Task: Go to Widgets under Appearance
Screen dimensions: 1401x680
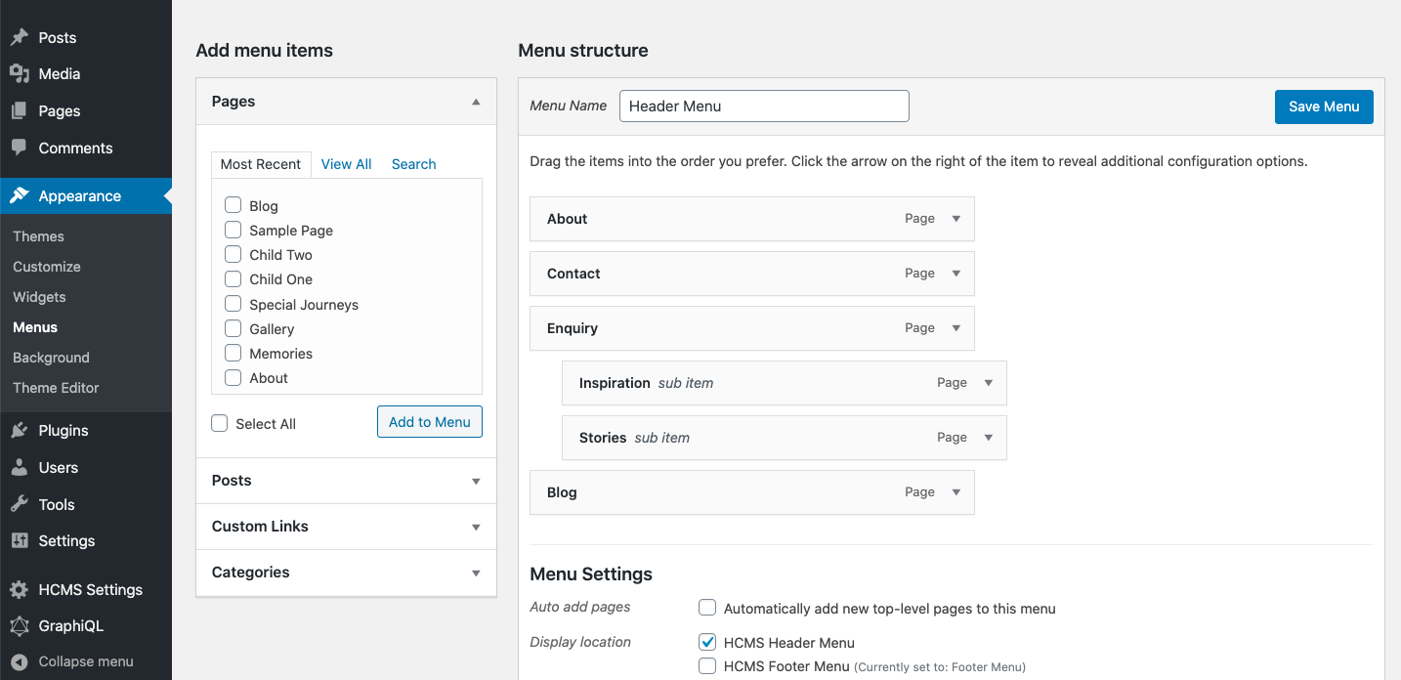Action: point(39,297)
